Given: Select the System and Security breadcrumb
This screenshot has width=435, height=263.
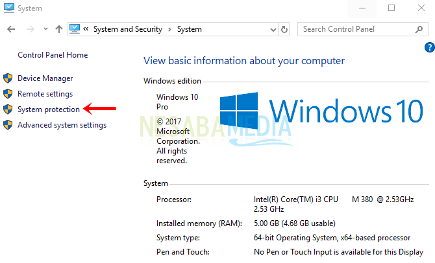Looking at the screenshot, I should coord(129,29).
